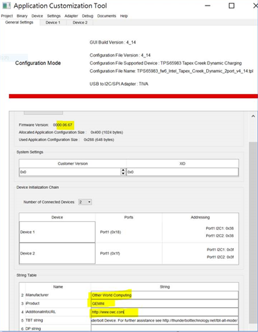Click String Table Name column header

click(x=58, y=287)
